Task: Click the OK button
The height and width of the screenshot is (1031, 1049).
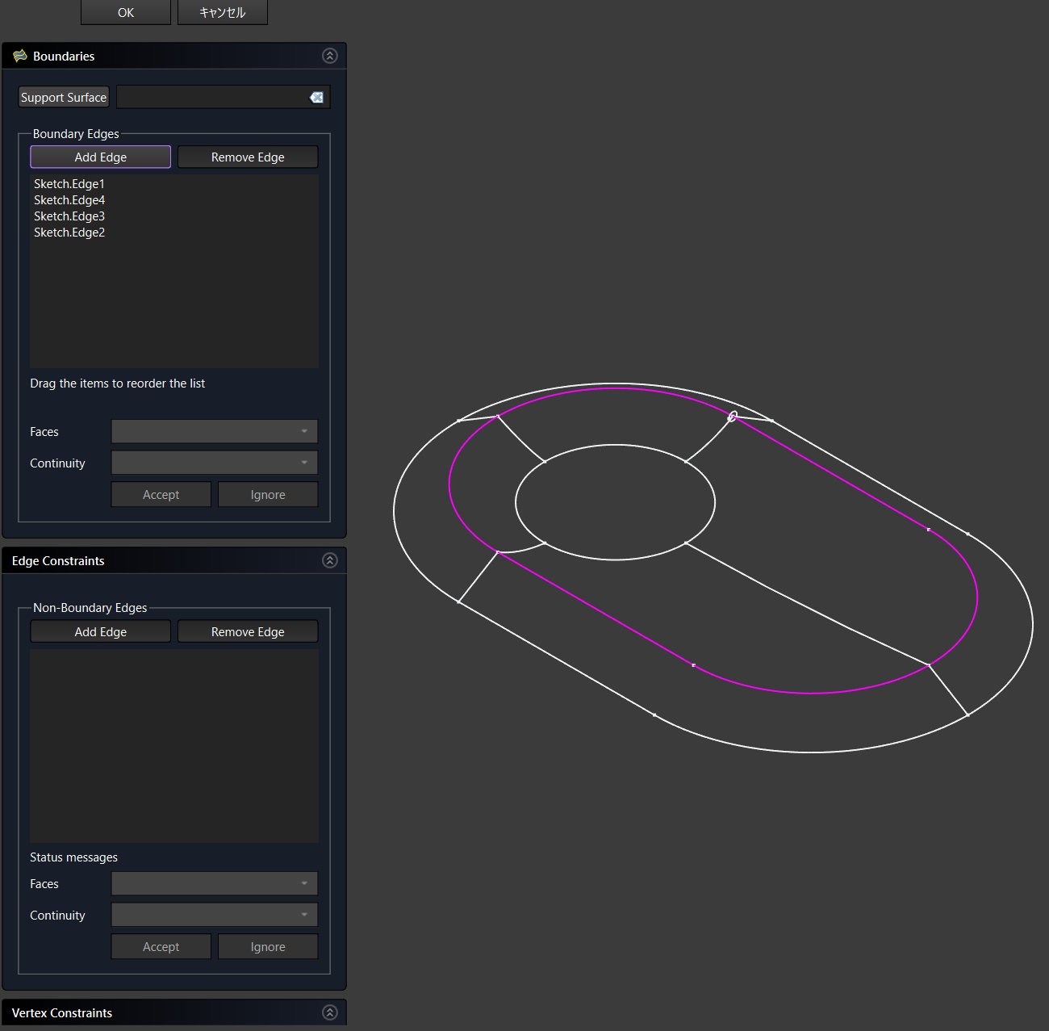Action: (126, 12)
